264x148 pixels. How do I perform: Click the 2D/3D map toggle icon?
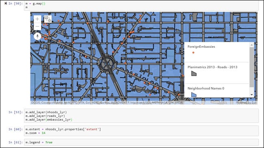click(48, 19)
